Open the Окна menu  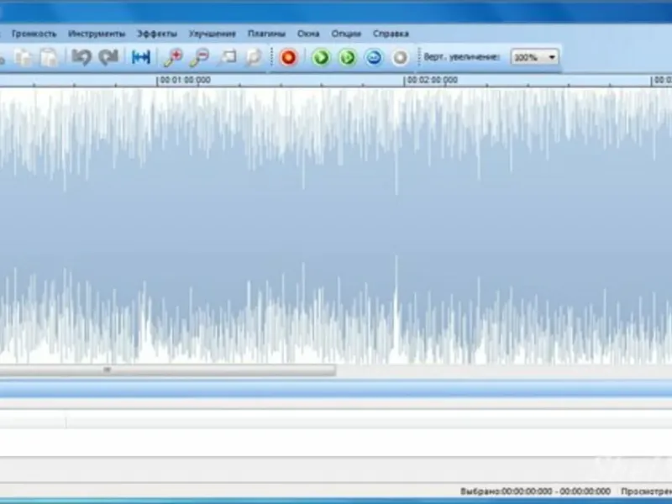point(308,34)
